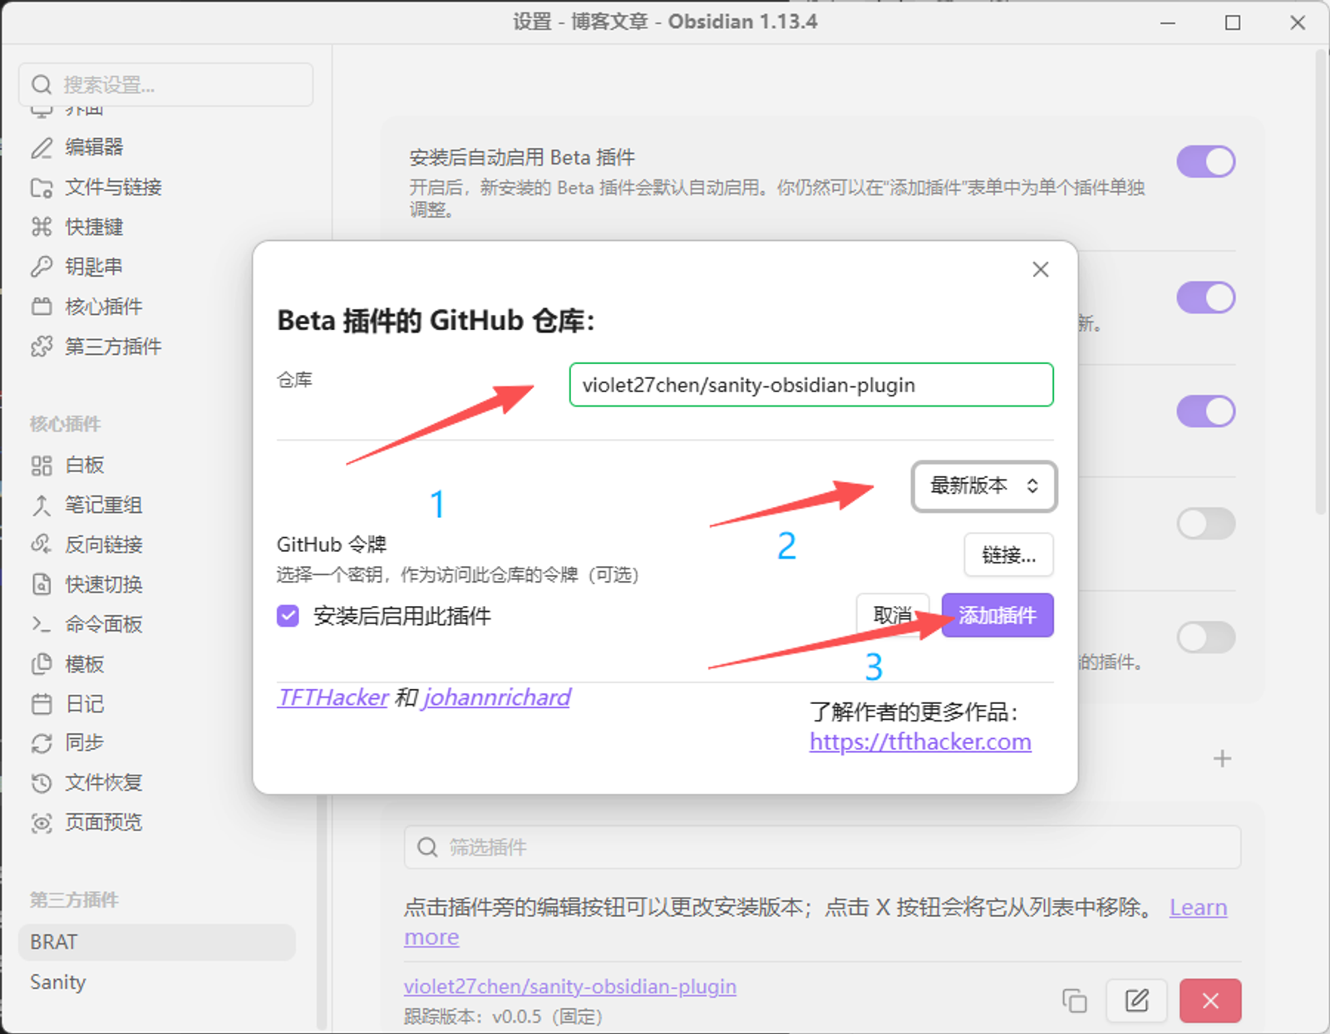Toggle the third purple switch behind the dialog
Image resolution: width=1330 pixels, height=1034 pixels.
(1206, 411)
